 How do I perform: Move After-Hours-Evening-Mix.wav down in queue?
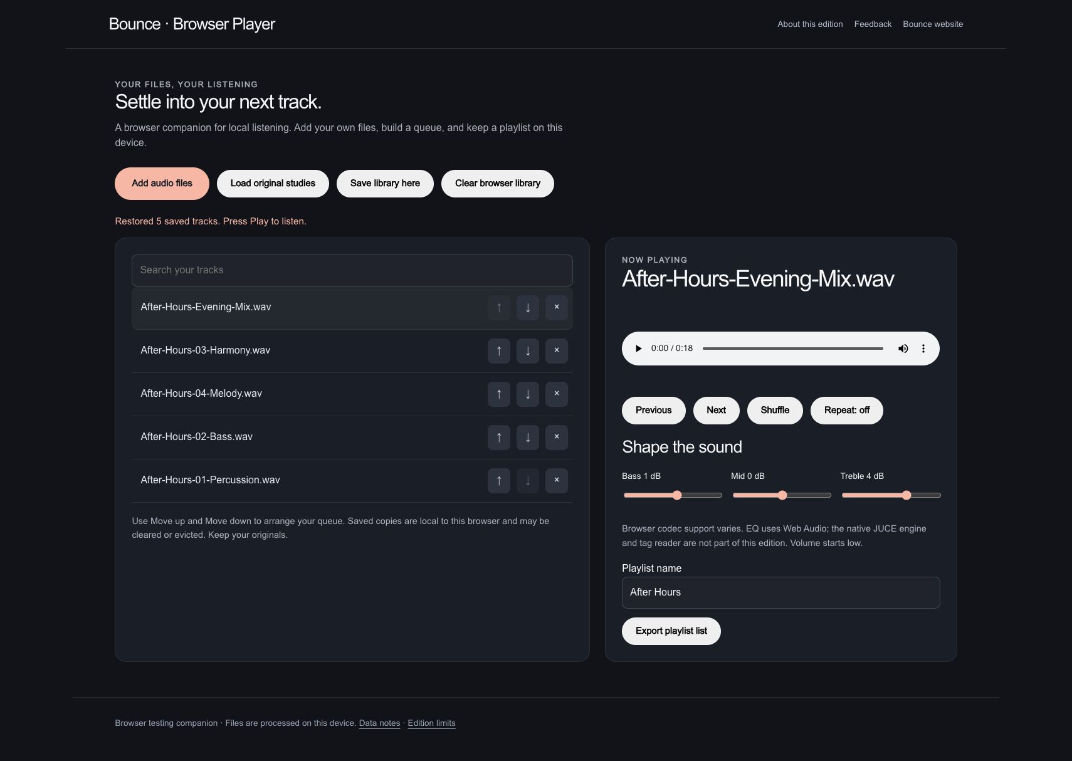(x=528, y=308)
